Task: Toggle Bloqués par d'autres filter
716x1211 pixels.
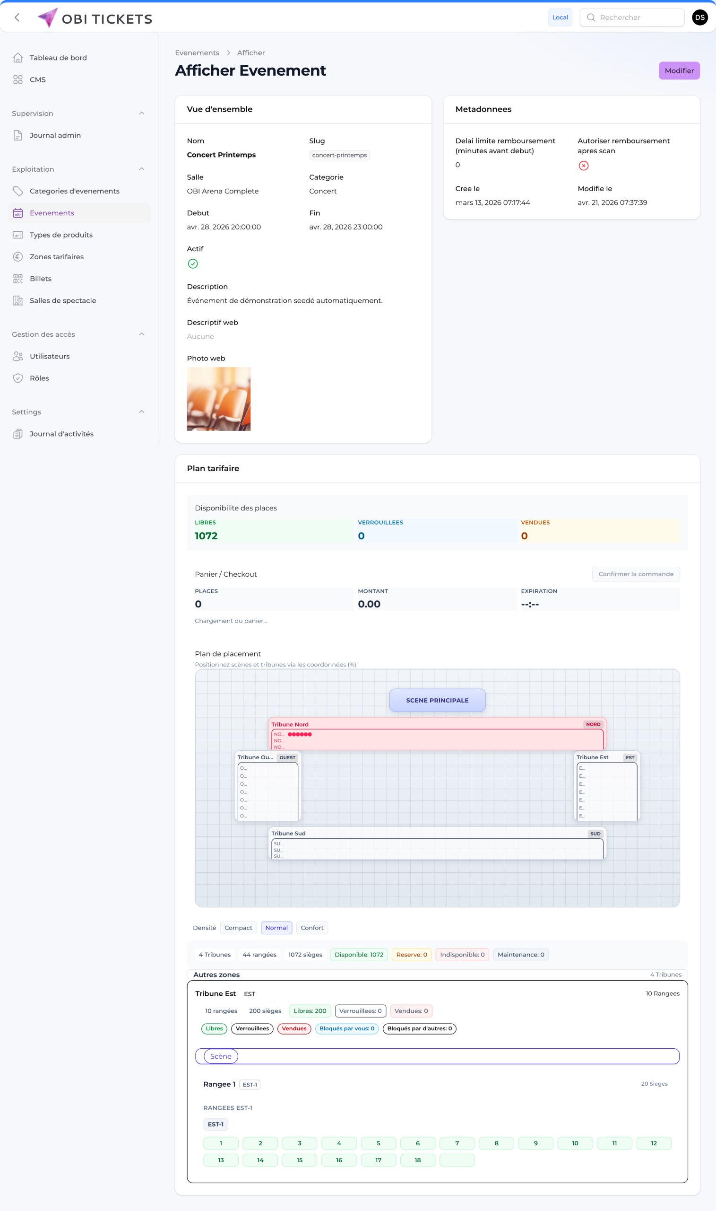Action: pos(419,1028)
